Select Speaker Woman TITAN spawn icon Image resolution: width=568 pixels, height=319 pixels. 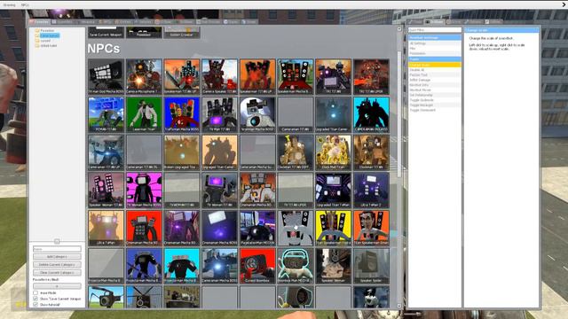click(x=106, y=191)
